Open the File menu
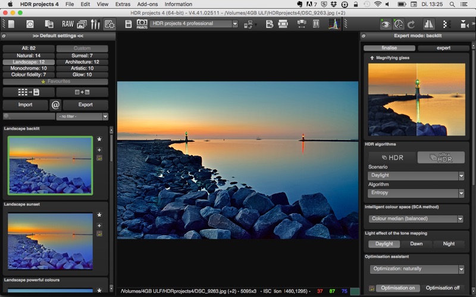This screenshot has height=297, width=476. tap(70, 4)
